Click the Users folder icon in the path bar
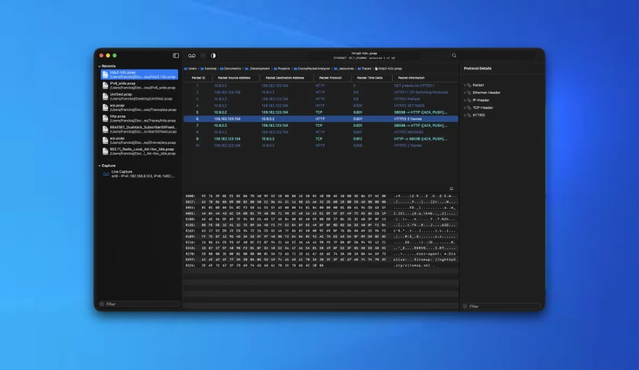Image resolution: width=639 pixels, height=370 pixels. click(x=186, y=69)
